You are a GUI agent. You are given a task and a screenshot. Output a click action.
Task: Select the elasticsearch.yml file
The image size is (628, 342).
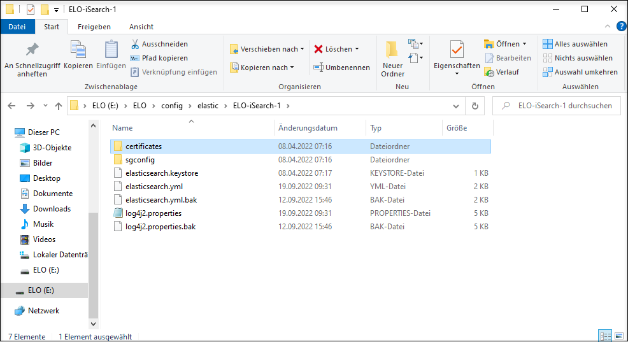[301, 187]
